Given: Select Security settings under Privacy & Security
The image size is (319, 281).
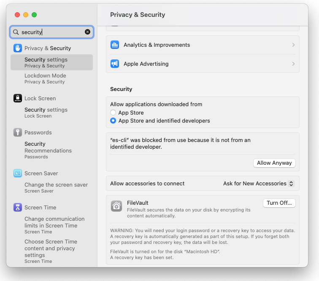Looking at the screenshot, I should pyautogui.click(x=51, y=62).
